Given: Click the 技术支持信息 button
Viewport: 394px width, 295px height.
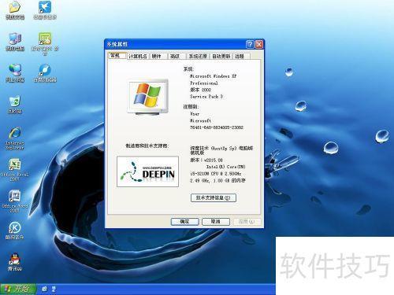Looking at the screenshot, I should (x=214, y=197).
